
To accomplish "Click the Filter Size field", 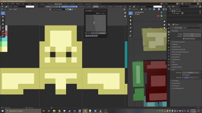I will 191,73.
